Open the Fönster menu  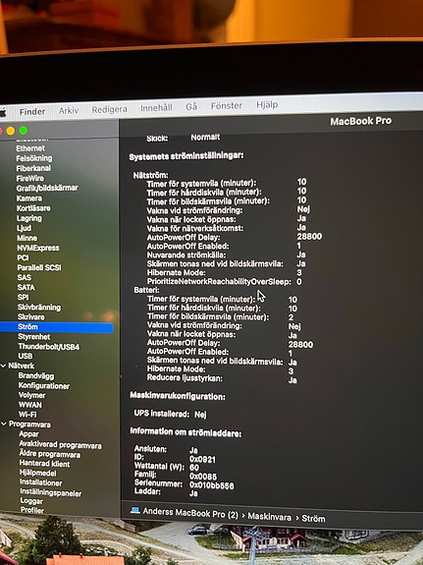tap(227, 106)
